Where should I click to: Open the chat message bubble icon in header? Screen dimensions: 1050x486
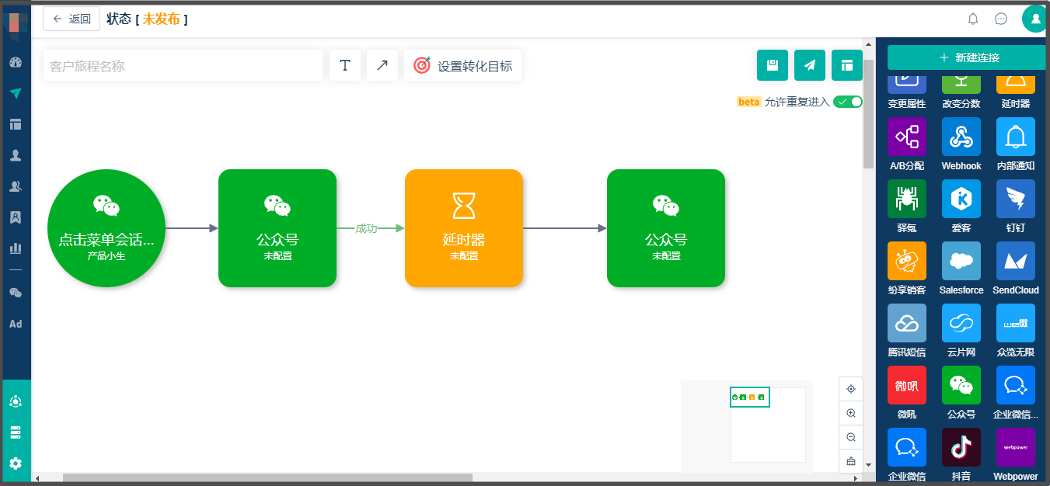(1001, 19)
